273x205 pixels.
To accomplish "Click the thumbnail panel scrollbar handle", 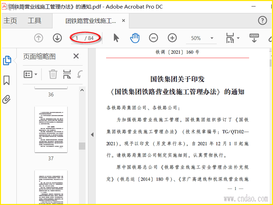I will coord(82,146).
